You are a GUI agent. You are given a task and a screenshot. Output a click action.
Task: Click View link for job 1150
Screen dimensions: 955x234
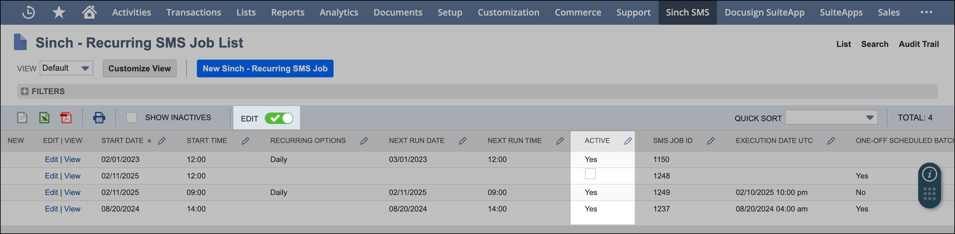[x=72, y=159]
